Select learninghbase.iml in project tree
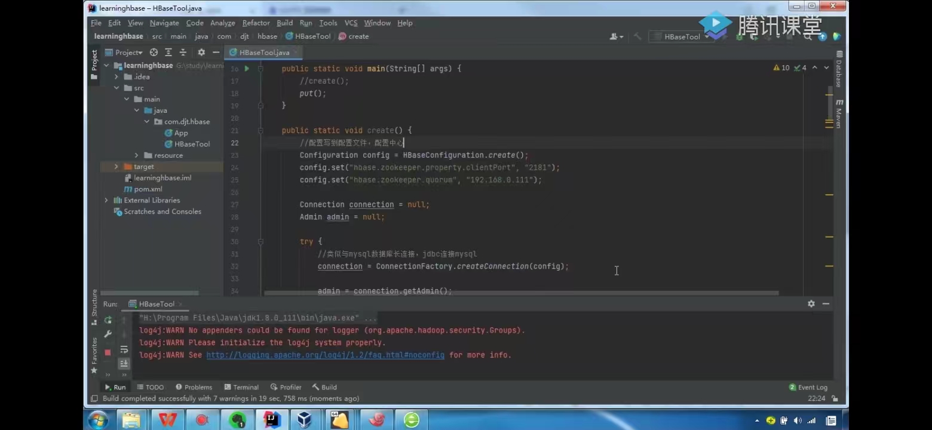The width and height of the screenshot is (932, 430). 157,178
